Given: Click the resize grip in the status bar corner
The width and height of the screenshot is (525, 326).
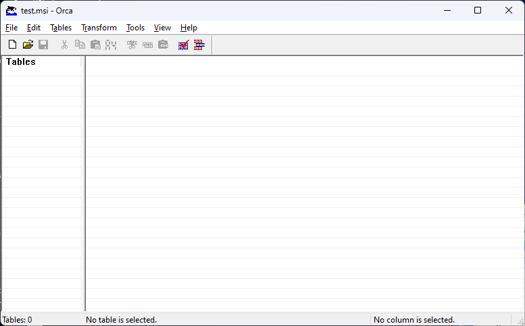Looking at the screenshot, I should (x=520, y=321).
